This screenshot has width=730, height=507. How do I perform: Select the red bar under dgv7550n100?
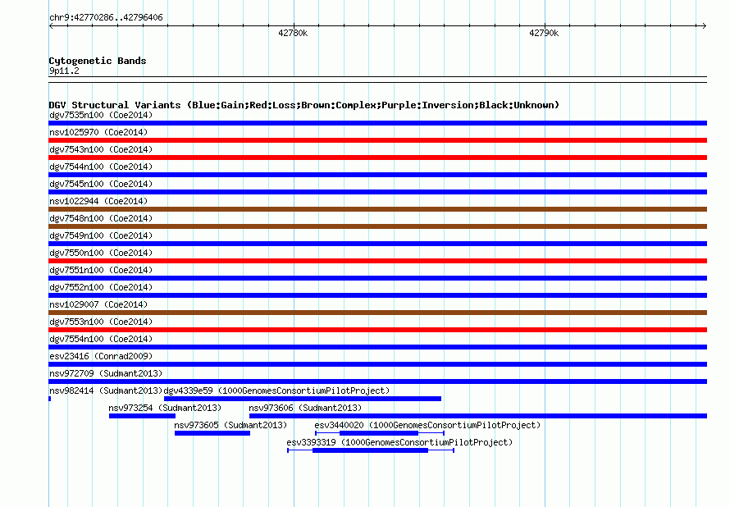pos(377,261)
